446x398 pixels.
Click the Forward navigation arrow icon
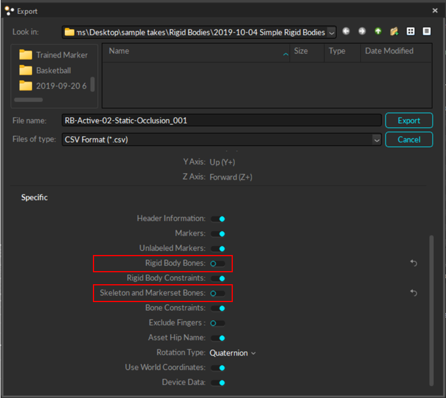[362, 32]
